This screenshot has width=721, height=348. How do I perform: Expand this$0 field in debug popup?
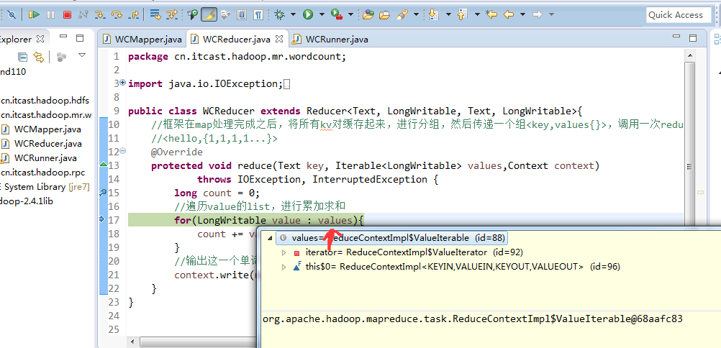pos(284,267)
